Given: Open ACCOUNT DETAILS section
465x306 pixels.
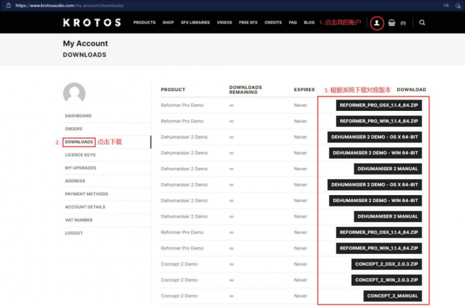Looking at the screenshot, I should (x=85, y=207).
